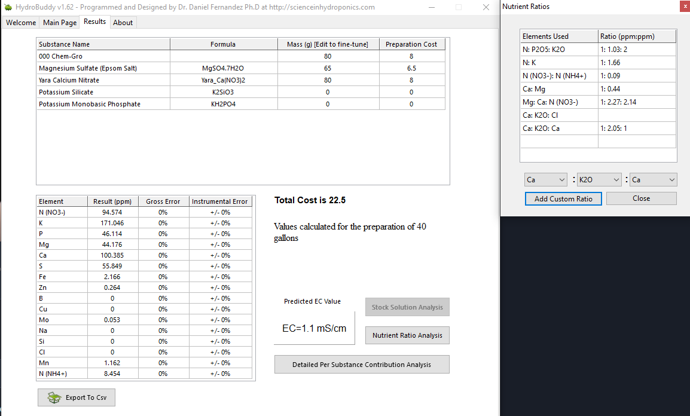
Task: Close the HydroBuddy main window
Action: [x=486, y=7]
